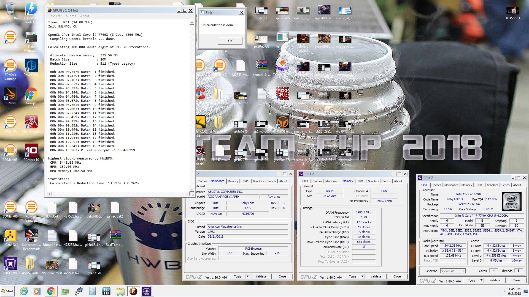
Task: Click the Start button
Action: click(7, 291)
